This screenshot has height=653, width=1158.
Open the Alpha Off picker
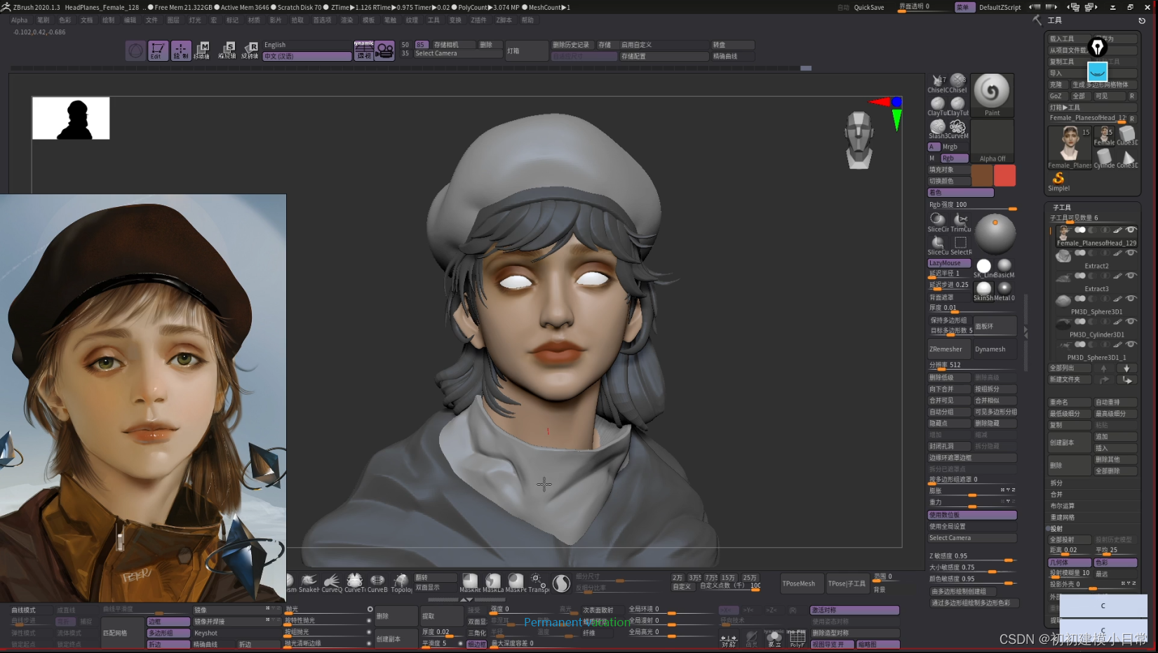(x=992, y=142)
